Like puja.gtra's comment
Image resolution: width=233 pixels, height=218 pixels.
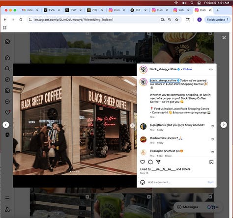click(x=212, y=126)
